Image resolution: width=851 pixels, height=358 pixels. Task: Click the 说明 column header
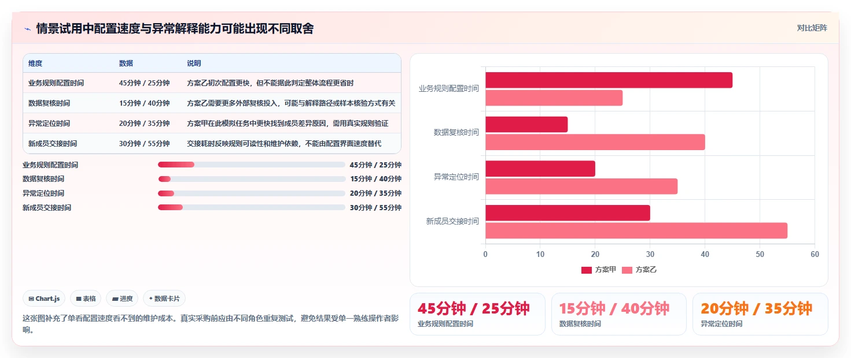pyautogui.click(x=194, y=64)
